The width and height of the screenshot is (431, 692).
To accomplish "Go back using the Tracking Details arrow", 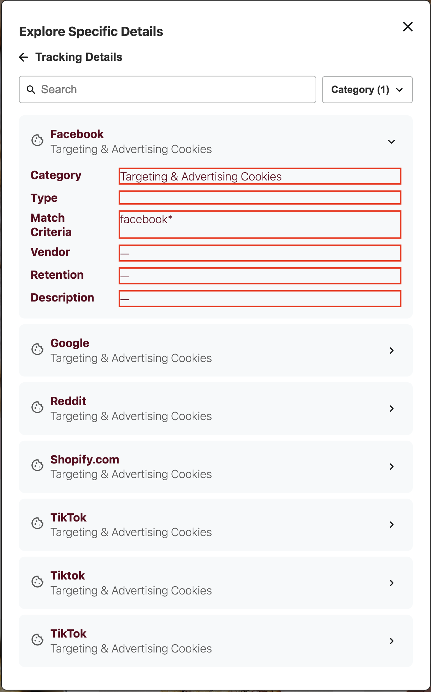I will tap(24, 57).
